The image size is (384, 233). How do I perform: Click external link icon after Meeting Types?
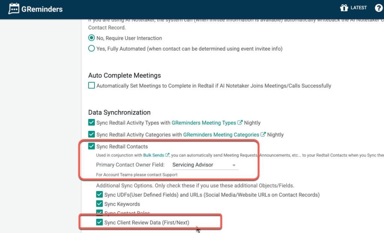(x=240, y=123)
